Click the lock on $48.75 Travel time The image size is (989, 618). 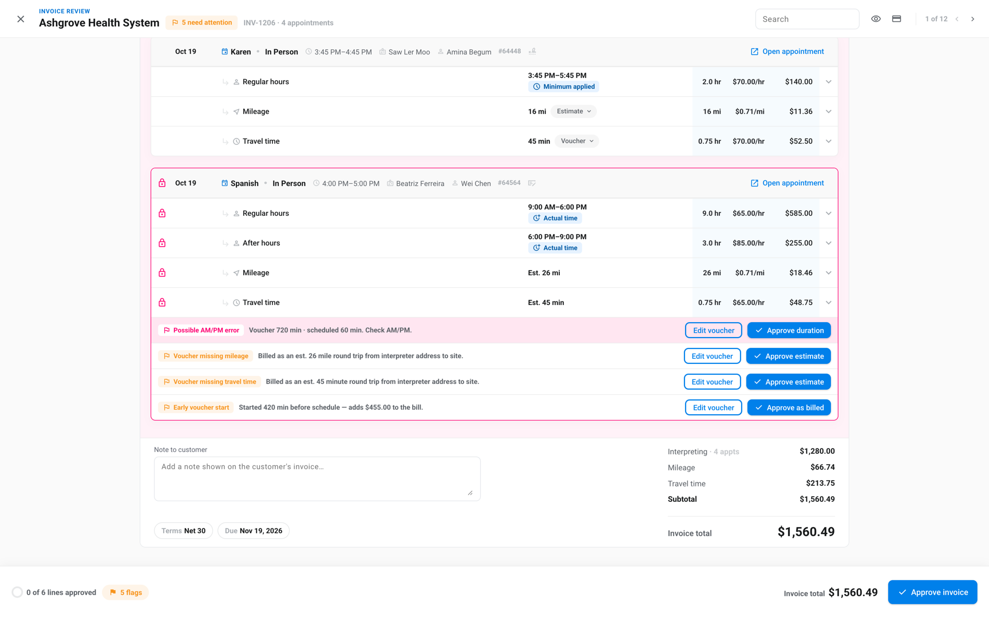162,303
